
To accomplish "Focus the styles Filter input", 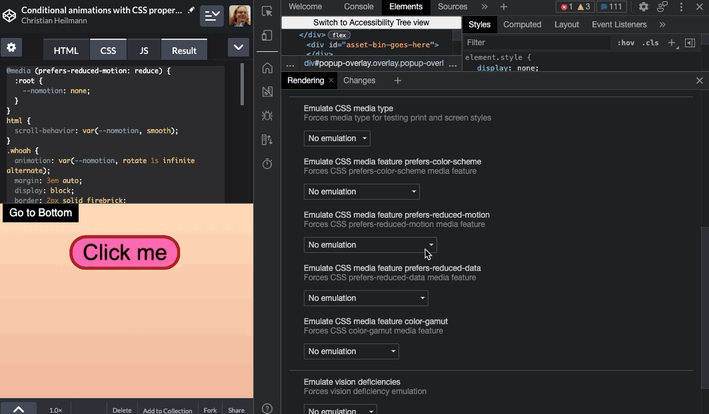I will [x=537, y=43].
